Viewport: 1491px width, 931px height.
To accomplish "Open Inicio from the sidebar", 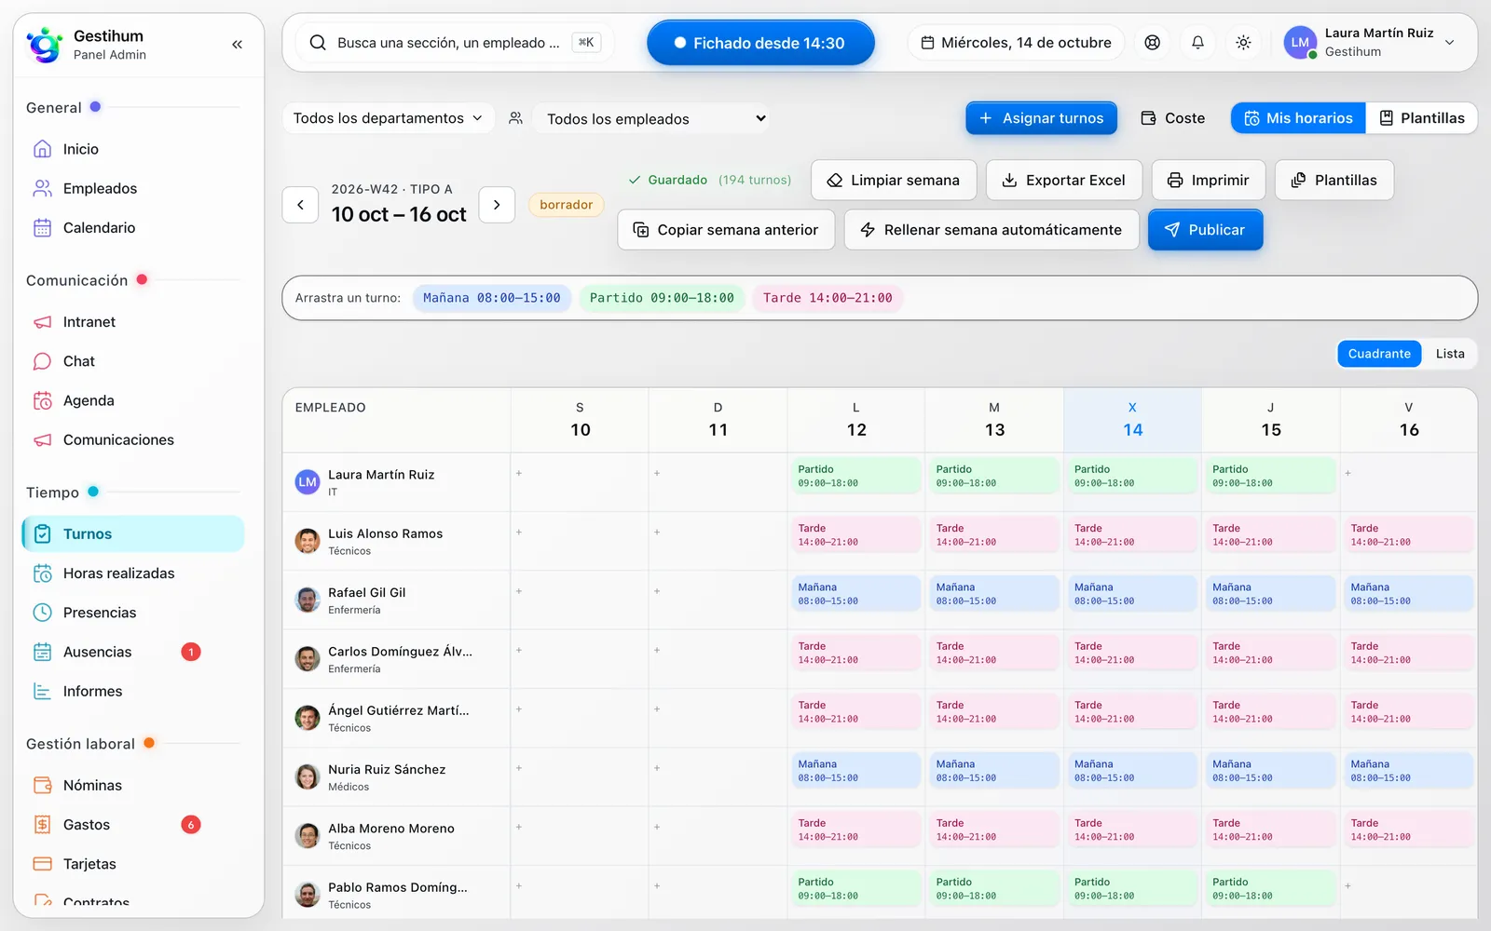I will coord(132,149).
